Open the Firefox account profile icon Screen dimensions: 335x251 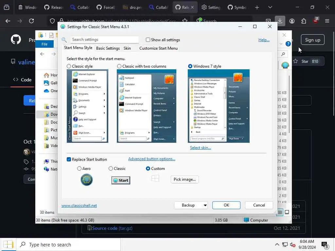click(x=292, y=21)
